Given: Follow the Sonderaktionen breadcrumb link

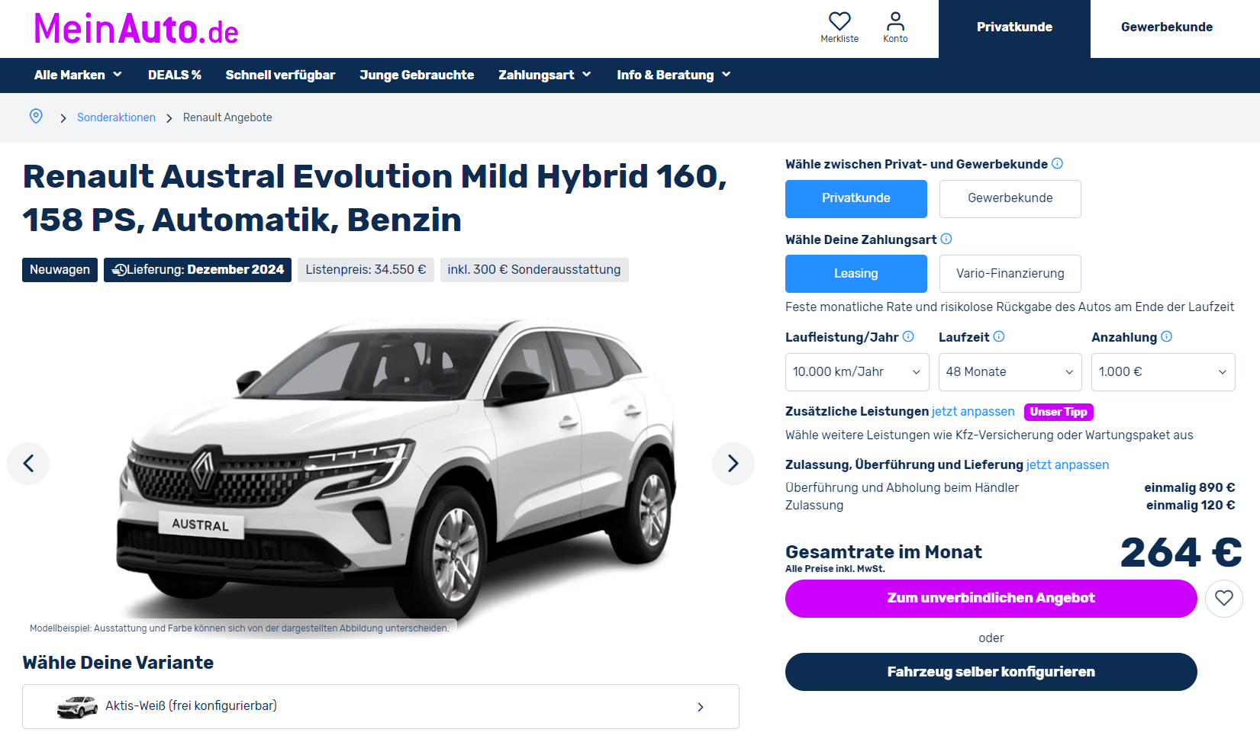Looking at the screenshot, I should pyautogui.click(x=116, y=117).
